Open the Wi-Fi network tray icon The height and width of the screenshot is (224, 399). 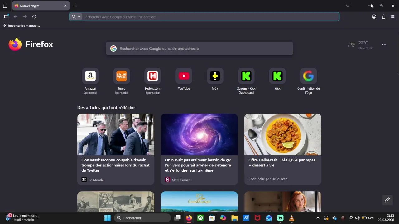(x=351, y=218)
